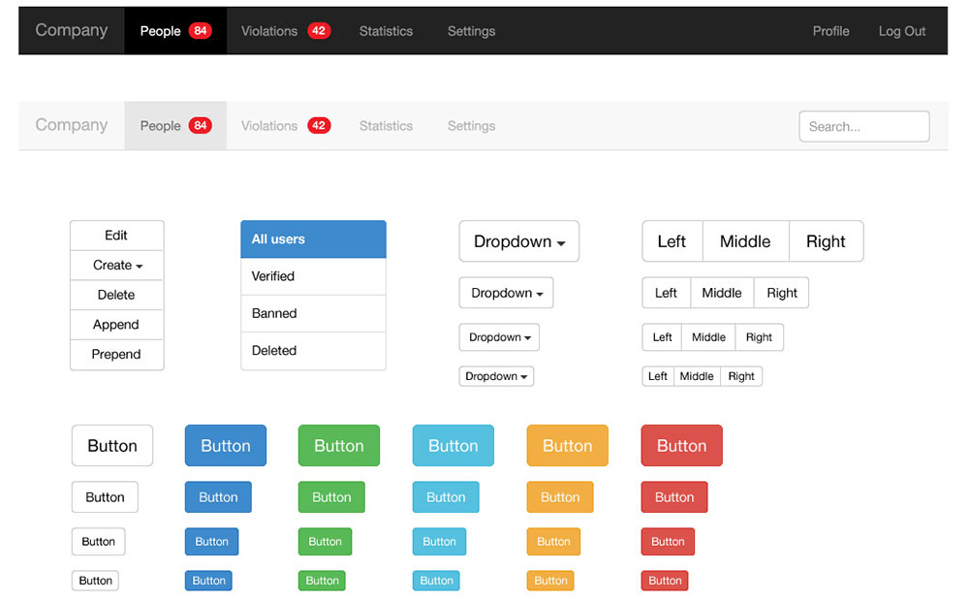
Task: Switch to the Statistics tab
Action: coord(386,30)
